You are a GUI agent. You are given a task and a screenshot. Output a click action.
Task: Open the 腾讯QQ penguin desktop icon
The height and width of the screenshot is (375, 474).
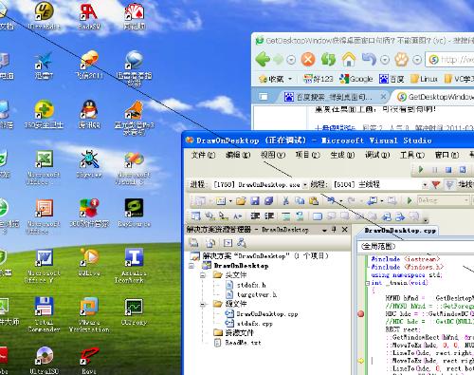(89, 115)
